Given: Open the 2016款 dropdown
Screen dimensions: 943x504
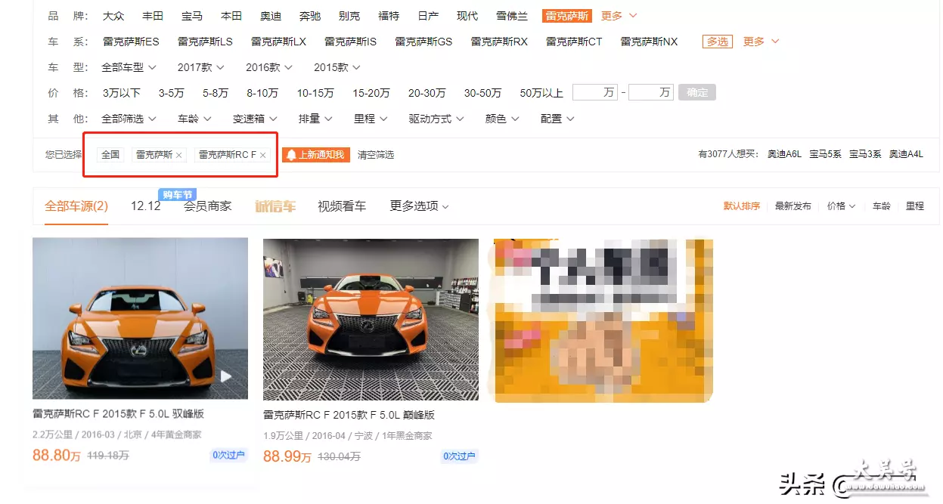Looking at the screenshot, I should point(269,67).
